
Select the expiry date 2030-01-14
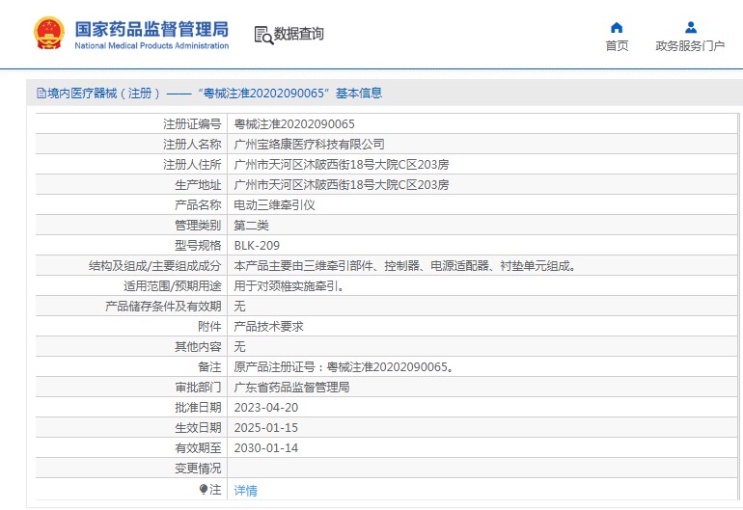click(266, 448)
